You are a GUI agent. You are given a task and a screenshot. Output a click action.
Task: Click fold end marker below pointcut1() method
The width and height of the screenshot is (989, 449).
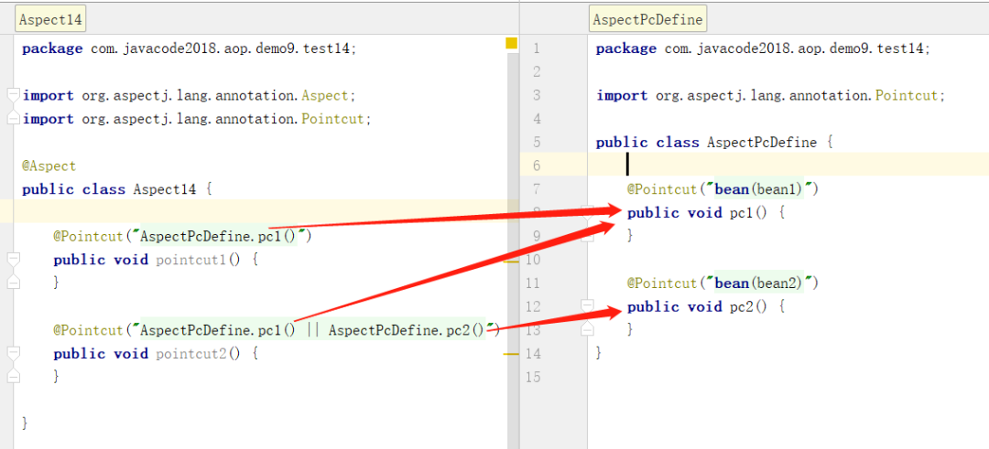tap(13, 283)
